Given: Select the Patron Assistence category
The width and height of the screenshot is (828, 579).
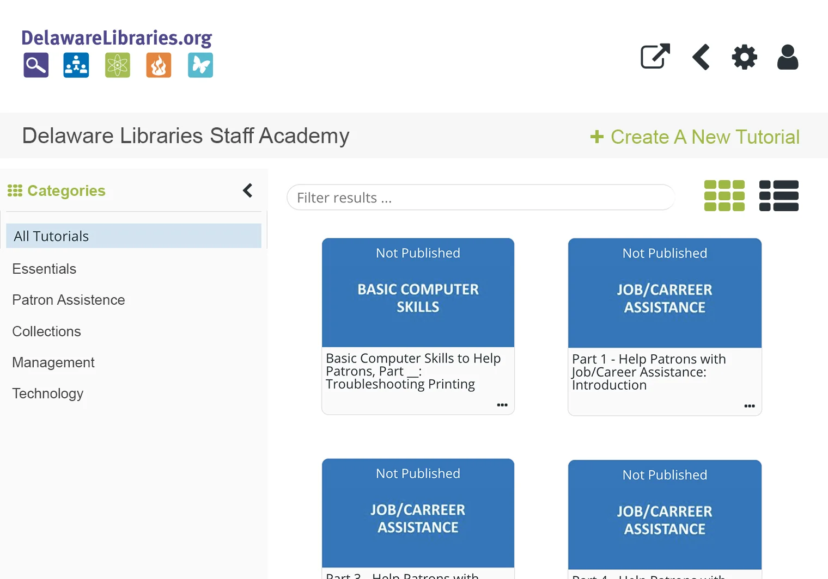Looking at the screenshot, I should point(69,300).
